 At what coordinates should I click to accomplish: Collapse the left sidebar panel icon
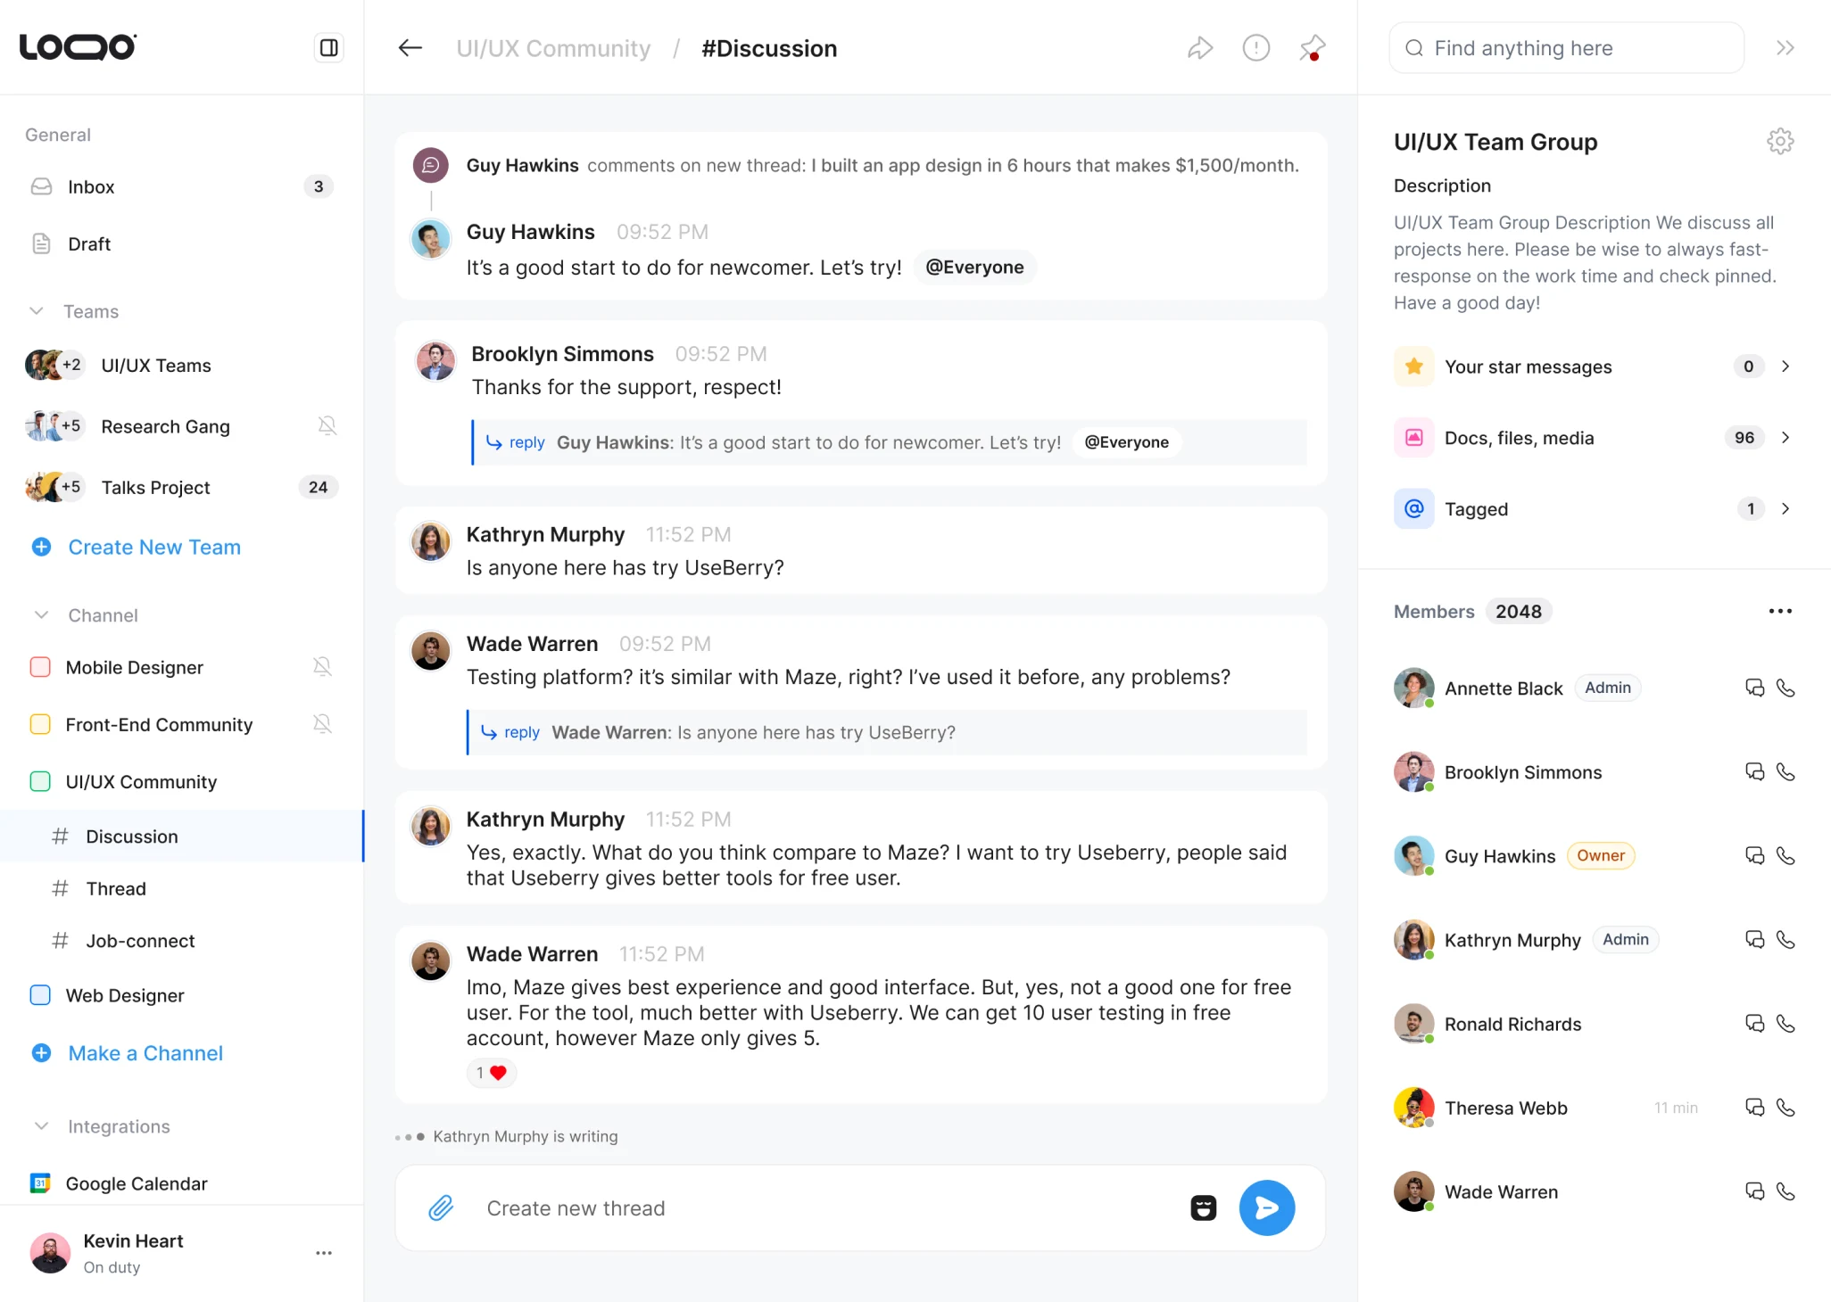[328, 47]
